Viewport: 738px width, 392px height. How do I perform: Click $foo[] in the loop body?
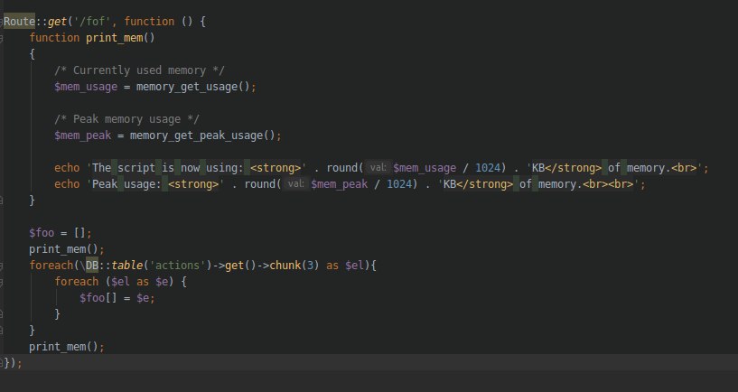(98, 298)
